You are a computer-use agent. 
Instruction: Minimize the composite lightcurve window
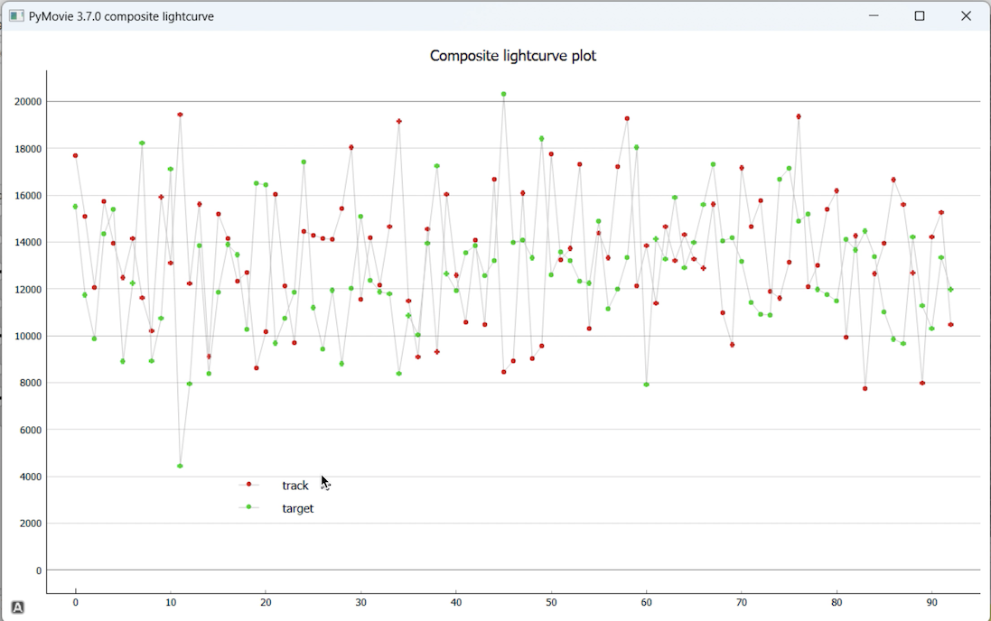click(x=874, y=16)
